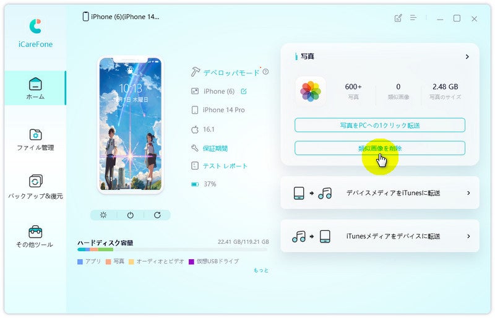The image size is (495, 318).
Task: Click the report icon beside テスト レポート
Action: (195, 166)
